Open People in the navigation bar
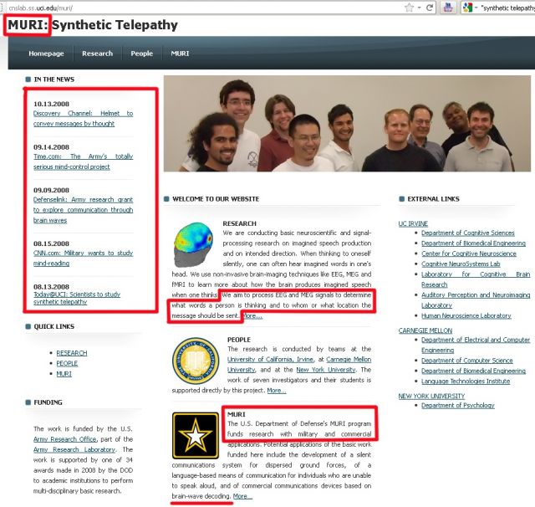 pos(141,54)
